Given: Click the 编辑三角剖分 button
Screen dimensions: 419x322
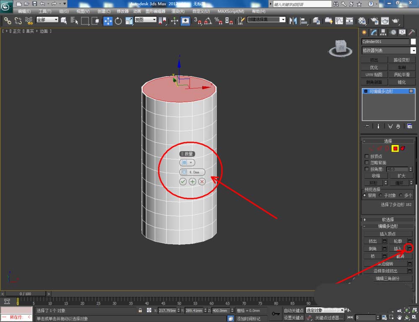Looking at the screenshot, I should click(387, 278).
